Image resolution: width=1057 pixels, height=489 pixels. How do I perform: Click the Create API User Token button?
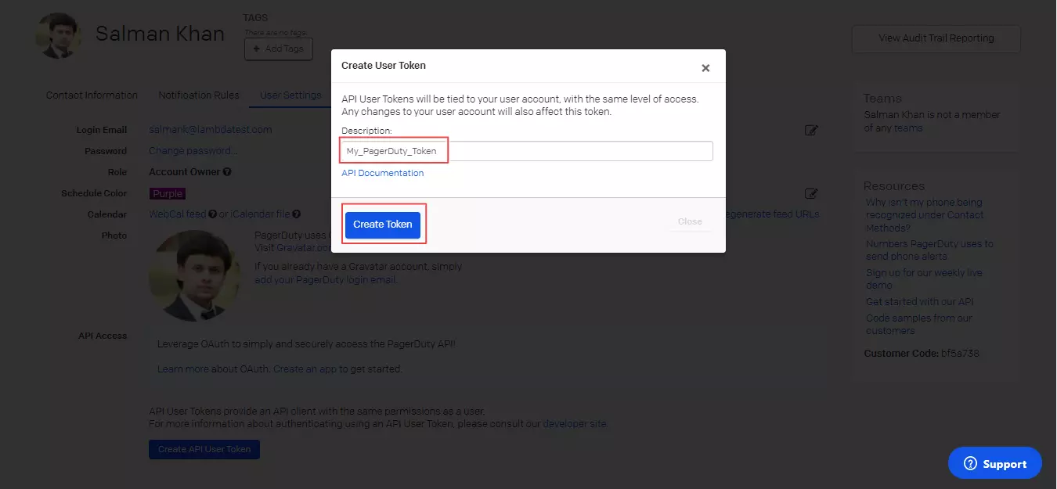(x=204, y=449)
